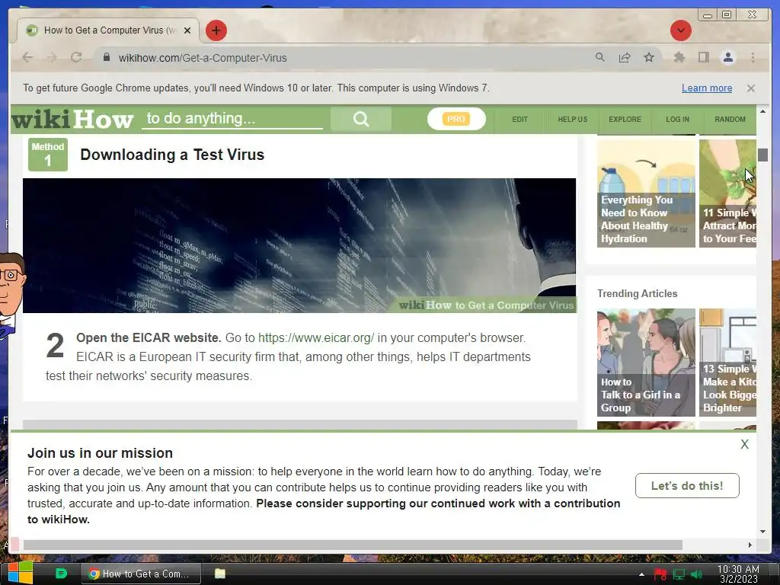Close the Join us in our mission banner
Viewport: 780px width, 585px height.
pos(744,444)
